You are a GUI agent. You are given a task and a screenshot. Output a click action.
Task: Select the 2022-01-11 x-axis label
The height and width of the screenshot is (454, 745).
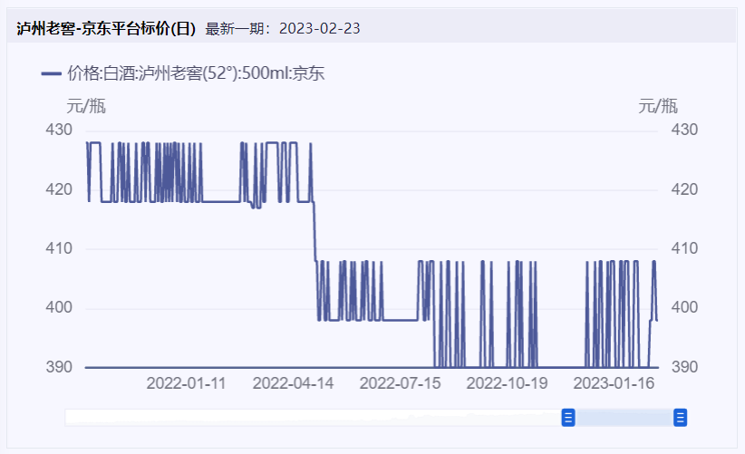click(186, 382)
